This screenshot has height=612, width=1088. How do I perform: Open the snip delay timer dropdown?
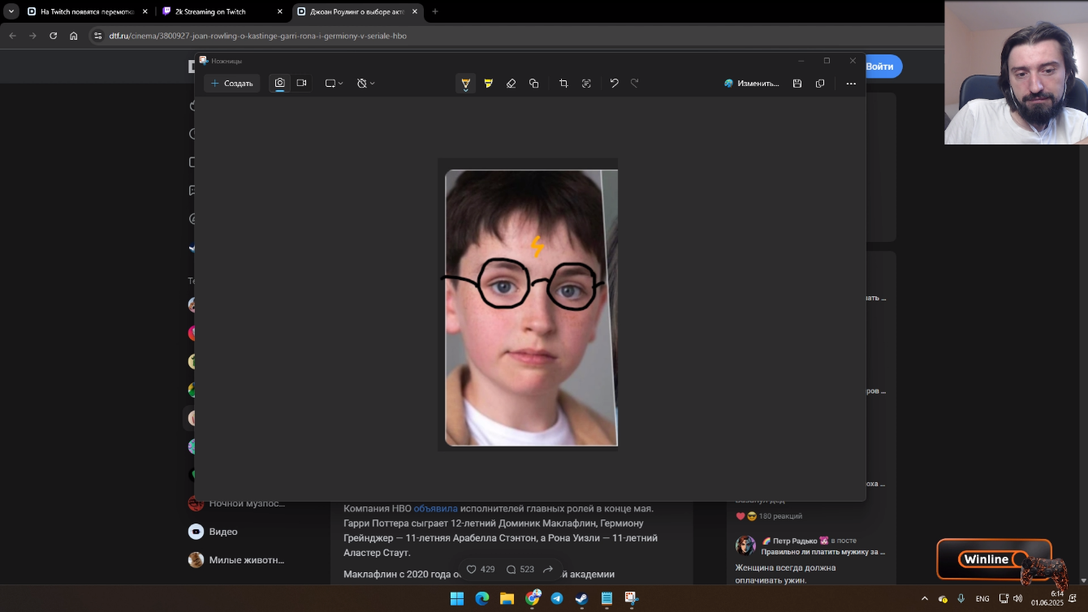point(366,84)
